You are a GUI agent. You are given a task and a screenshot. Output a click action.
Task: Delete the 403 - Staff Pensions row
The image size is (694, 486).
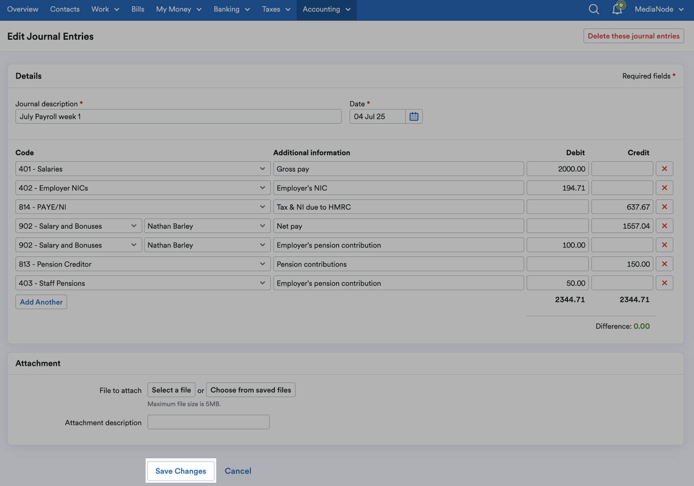[x=664, y=283]
